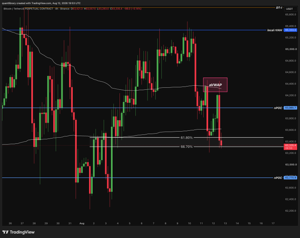Click date 5 on the time axis
300x238 pixels.
130,223
